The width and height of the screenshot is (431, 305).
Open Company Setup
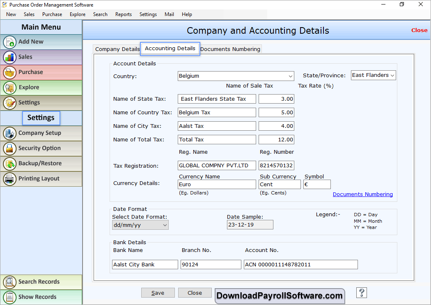click(x=41, y=133)
